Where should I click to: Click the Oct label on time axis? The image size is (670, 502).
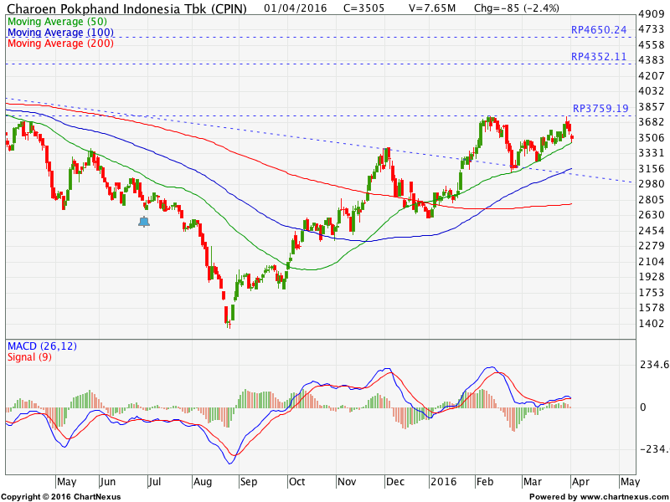[297, 482]
